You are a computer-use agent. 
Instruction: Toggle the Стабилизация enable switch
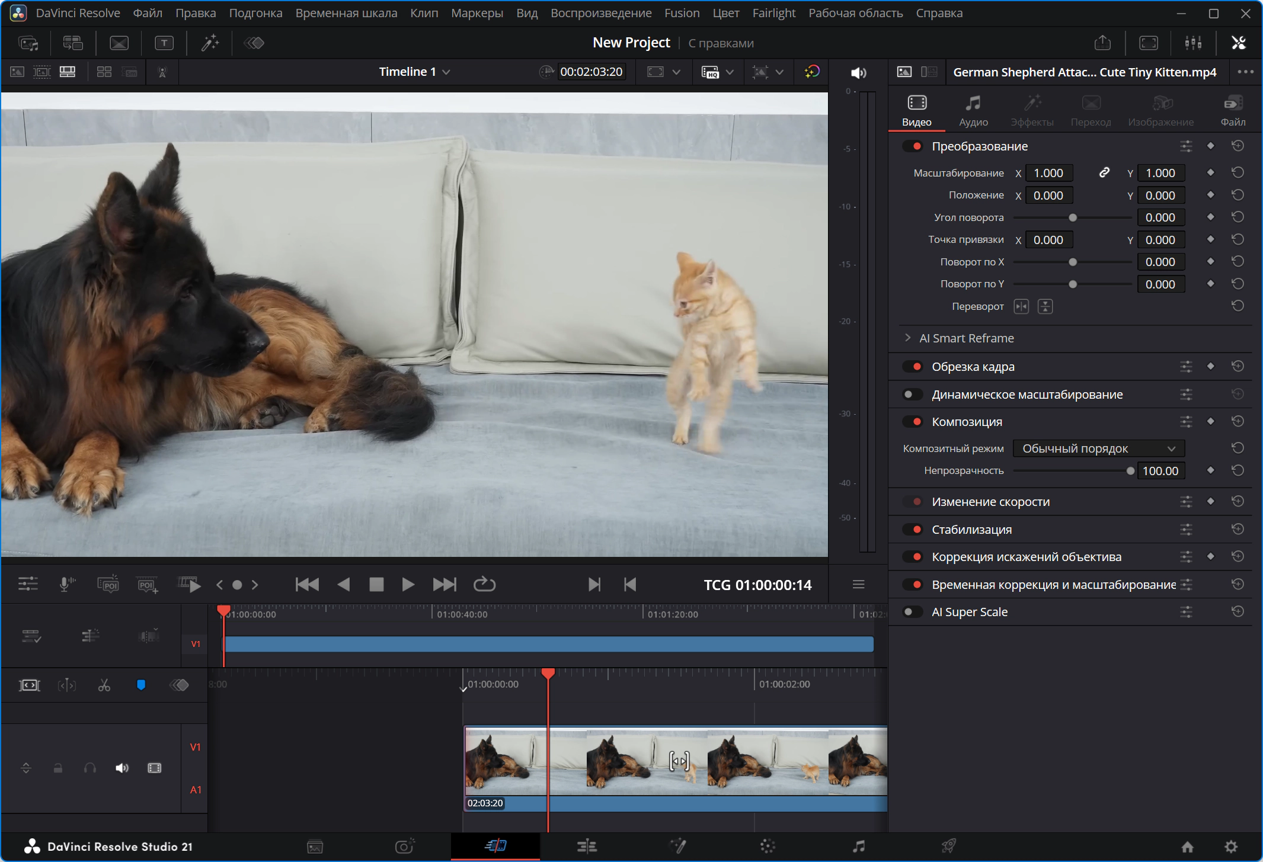click(913, 529)
